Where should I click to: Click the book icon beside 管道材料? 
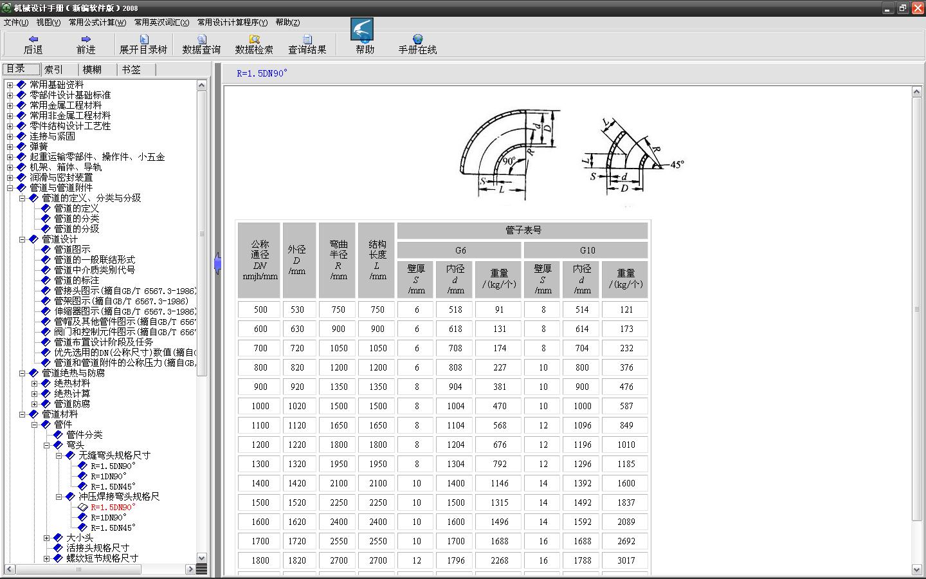(33, 414)
